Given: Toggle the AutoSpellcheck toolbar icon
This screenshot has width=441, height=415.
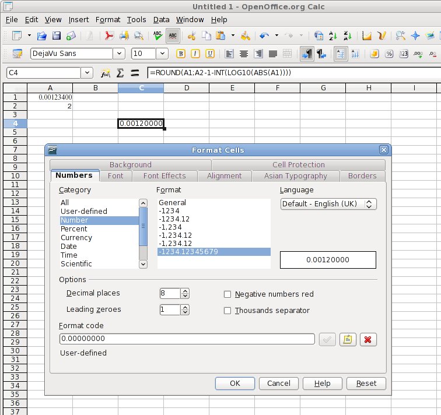Looking at the screenshot, I should pos(173,36).
